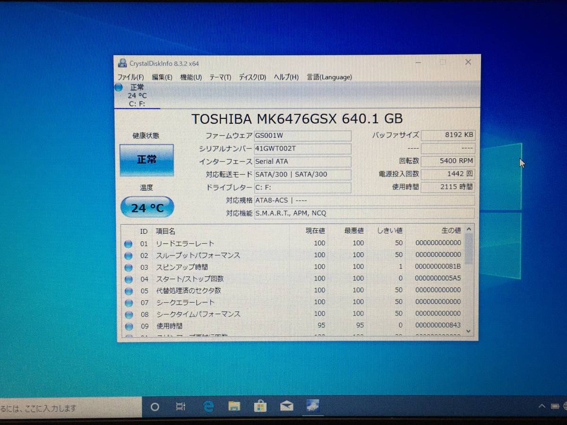
Task: Click the 現在値 column header
Action: click(x=316, y=231)
